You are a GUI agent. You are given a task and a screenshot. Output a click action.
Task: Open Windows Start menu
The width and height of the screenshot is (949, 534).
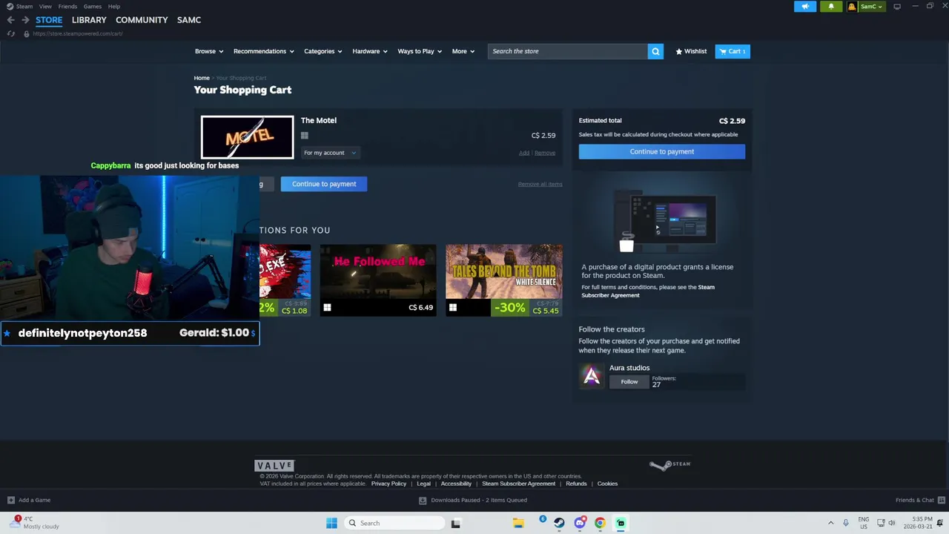[331, 523]
